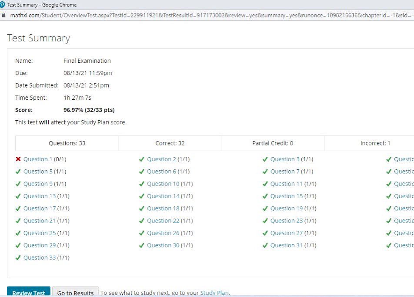Click the Partial Credit: 0 header cell
This screenshot has height=297, width=414.
point(273,143)
